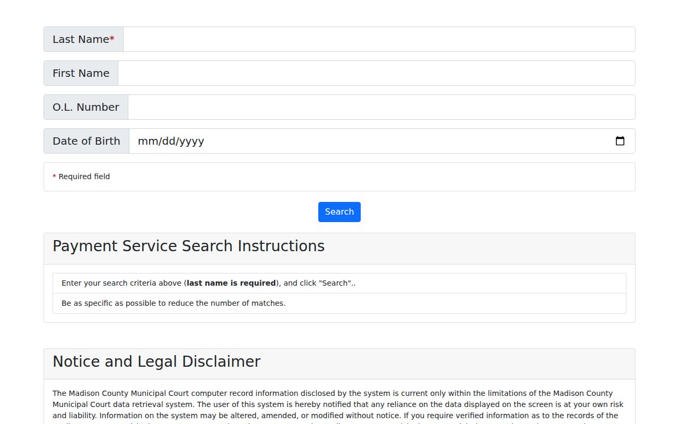Select the O.L. Number input field
The height and width of the screenshot is (424, 679).
coord(381,107)
